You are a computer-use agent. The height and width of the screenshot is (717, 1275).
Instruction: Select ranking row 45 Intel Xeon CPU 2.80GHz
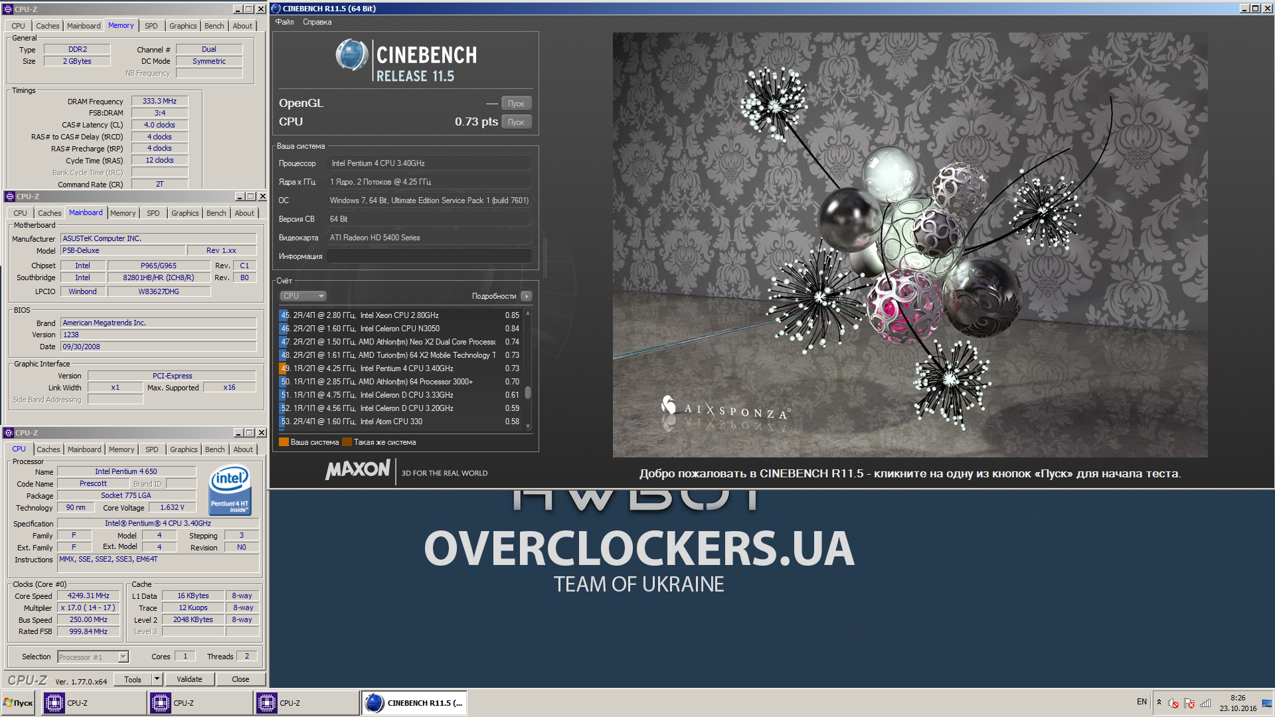[x=400, y=315]
